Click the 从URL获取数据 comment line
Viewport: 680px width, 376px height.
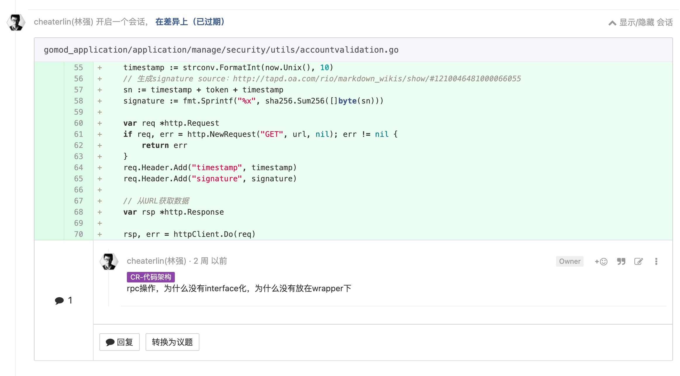pos(156,201)
